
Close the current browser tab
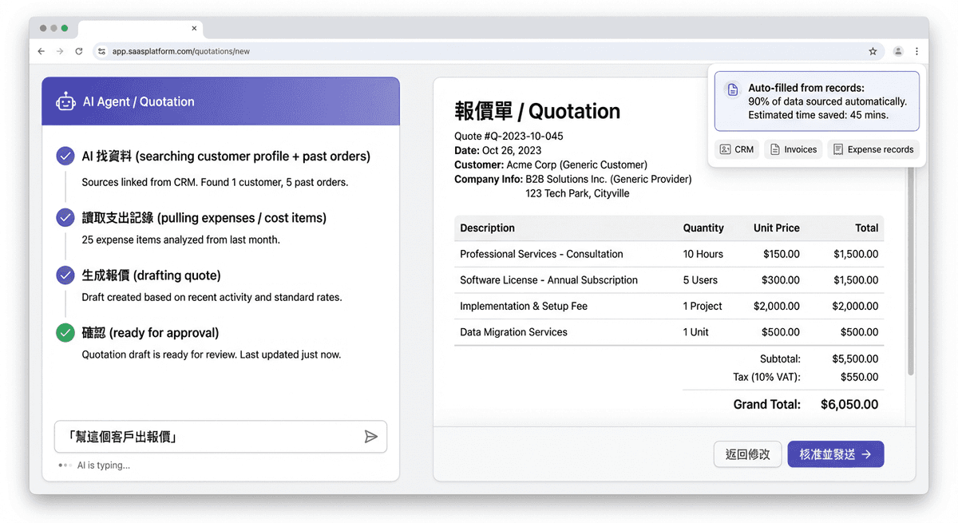194,28
